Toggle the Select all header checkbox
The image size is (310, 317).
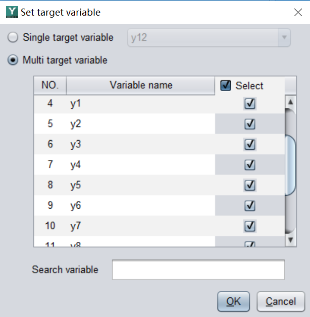click(226, 86)
